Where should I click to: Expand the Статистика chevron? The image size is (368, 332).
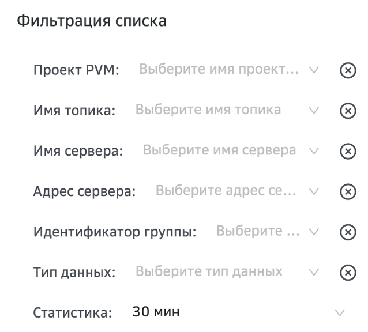point(340,313)
